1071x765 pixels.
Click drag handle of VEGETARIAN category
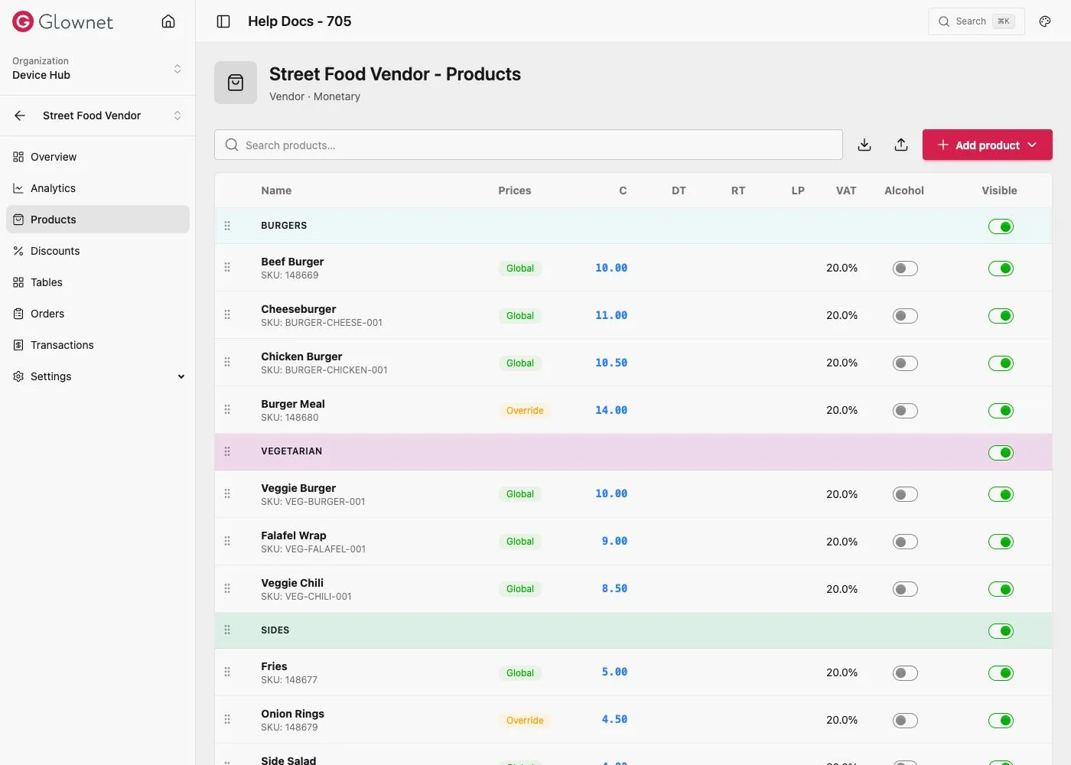[x=227, y=451]
